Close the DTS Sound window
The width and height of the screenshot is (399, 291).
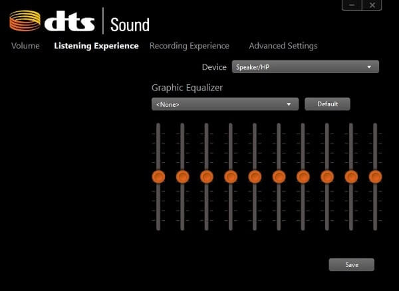point(372,5)
